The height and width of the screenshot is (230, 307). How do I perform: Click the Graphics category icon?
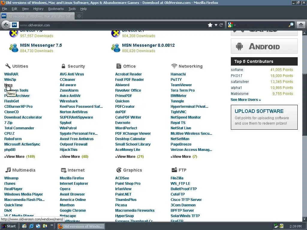[119, 170]
